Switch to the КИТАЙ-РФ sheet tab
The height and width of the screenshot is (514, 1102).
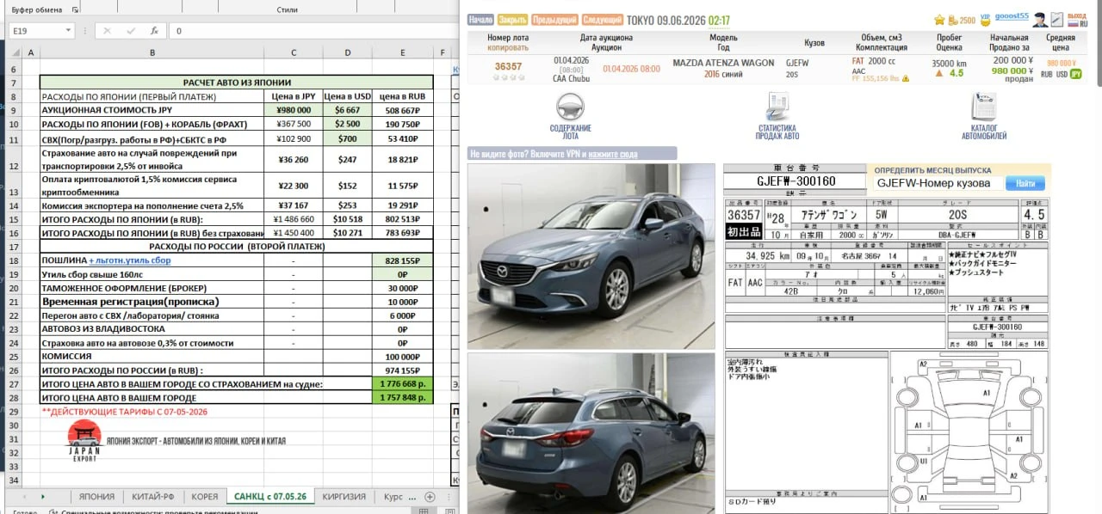pos(153,497)
